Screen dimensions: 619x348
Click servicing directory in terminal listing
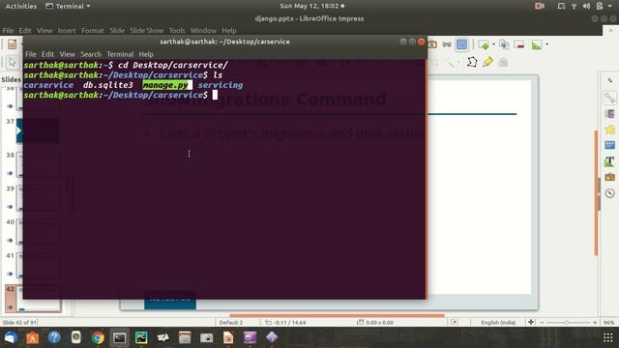(x=221, y=85)
